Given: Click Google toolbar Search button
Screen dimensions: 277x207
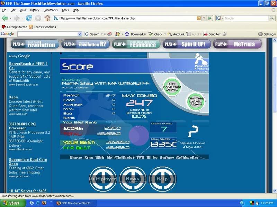Looking at the screenshot, I should (x=92, y=34).
